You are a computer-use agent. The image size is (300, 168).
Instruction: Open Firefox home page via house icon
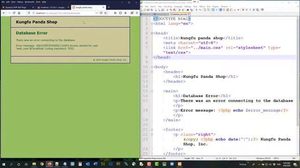tap(19, 13)
